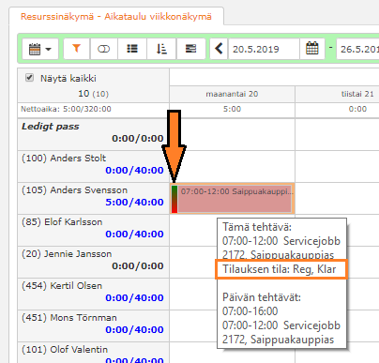Select resource row (105) Anders Svensson

[93, 199]
